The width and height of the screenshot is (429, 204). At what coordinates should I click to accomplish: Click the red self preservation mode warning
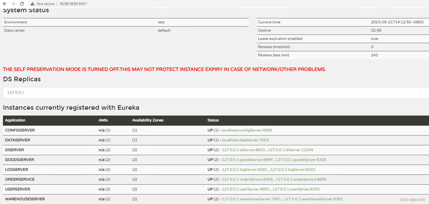pyautogui.click(x=165, y=69)
